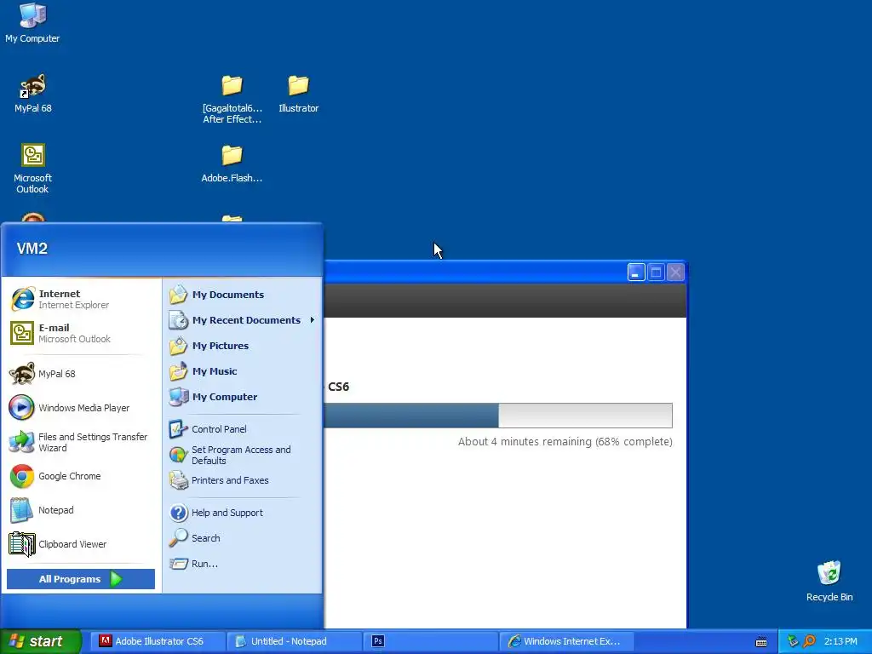
Task: Open My Computer from Start menu
Action: 243,397
